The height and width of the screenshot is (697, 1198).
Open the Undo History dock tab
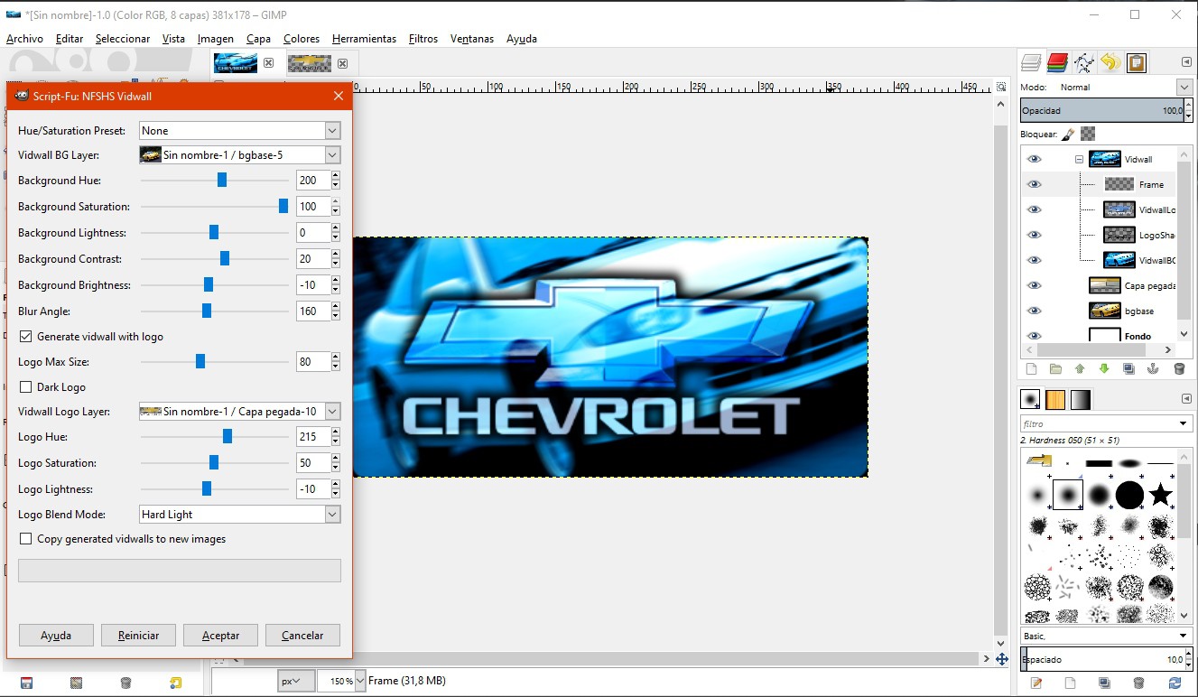click(x=1110, y=62)
